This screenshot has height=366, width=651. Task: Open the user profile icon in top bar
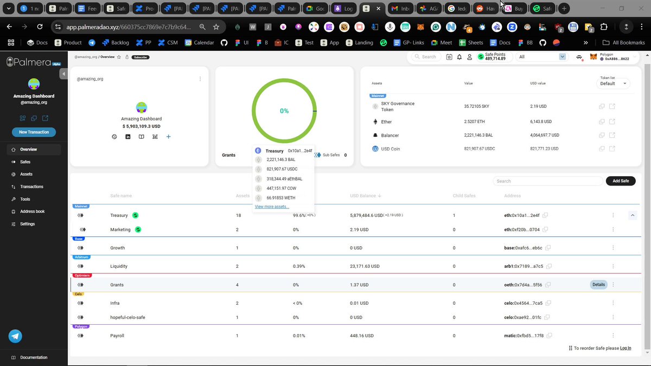468,56
